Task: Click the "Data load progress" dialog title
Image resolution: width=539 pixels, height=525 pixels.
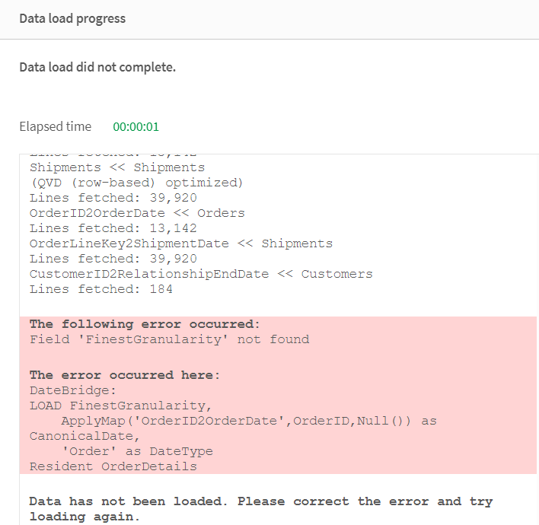Action: tap(72, 19)
